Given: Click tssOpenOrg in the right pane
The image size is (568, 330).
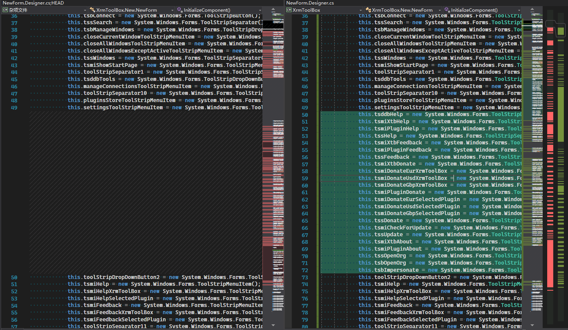Looking at the screenshot, I should (x=390, y=256).
